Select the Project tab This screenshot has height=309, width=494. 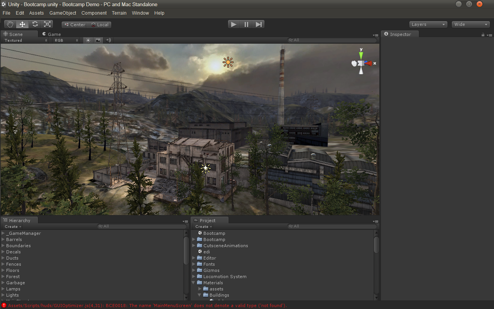[210, 220]
